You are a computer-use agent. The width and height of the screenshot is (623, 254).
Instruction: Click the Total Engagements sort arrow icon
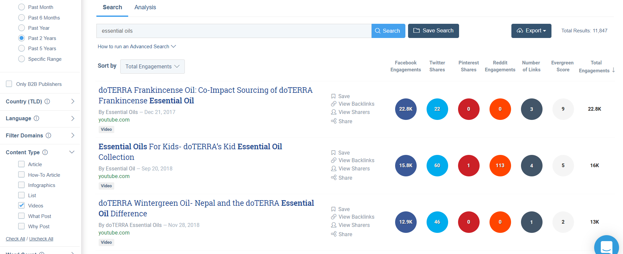click(613, 70)
